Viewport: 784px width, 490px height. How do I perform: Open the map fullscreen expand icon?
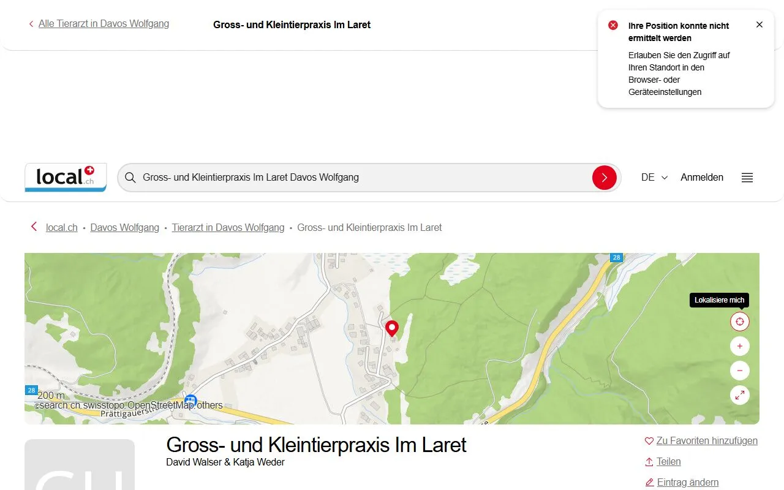tap(739, 395)
